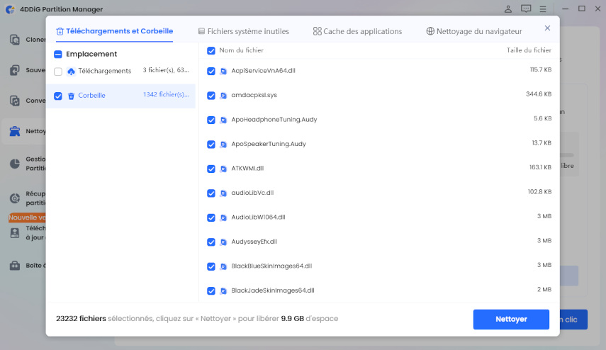Click the 115.7 KB file size value
The image size is (606, 350).
click(x=540, y=70)
